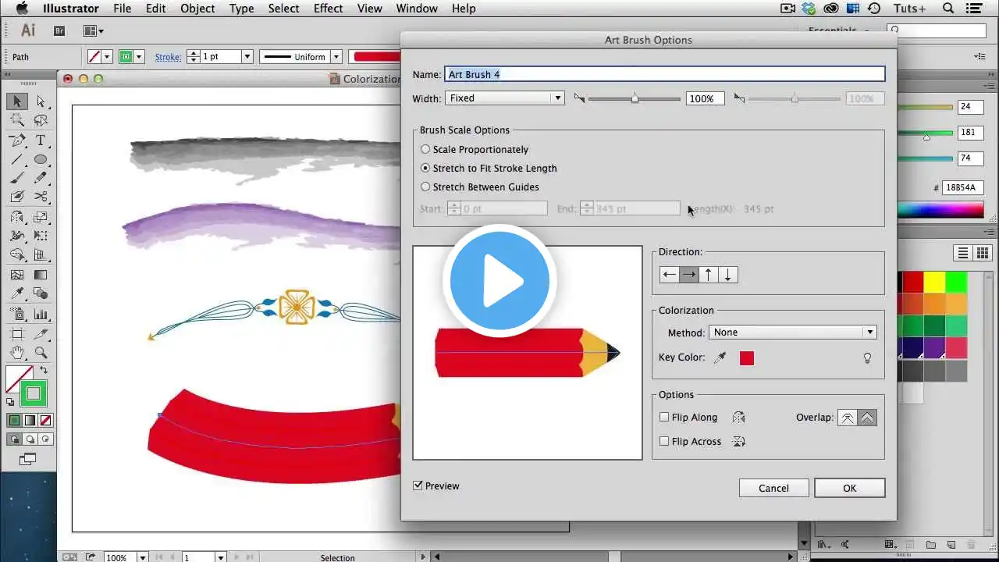Set brush direction to left arrow
Viewport: 999px width, 562px height.
[669, 275]
